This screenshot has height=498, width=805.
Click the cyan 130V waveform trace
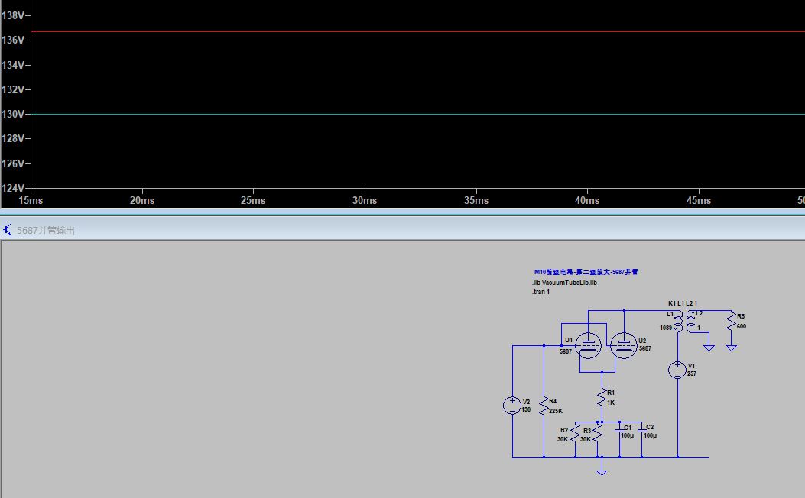click(x=418, y=114)
